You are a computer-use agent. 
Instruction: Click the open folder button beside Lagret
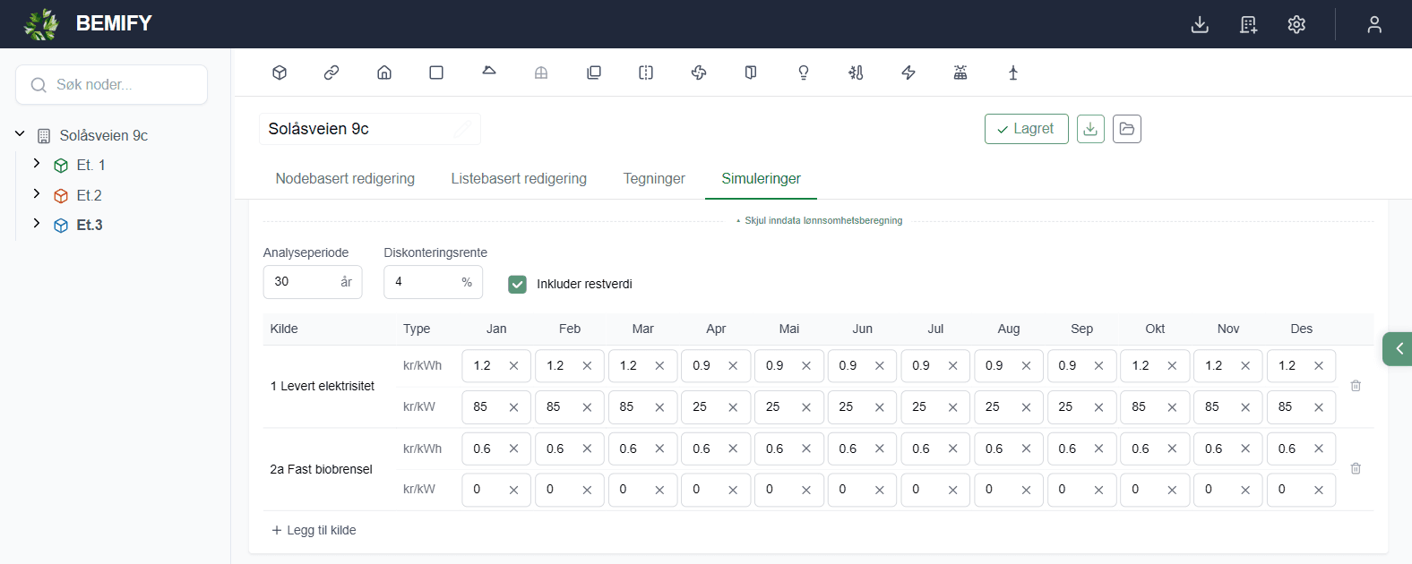coord(1127,129)
